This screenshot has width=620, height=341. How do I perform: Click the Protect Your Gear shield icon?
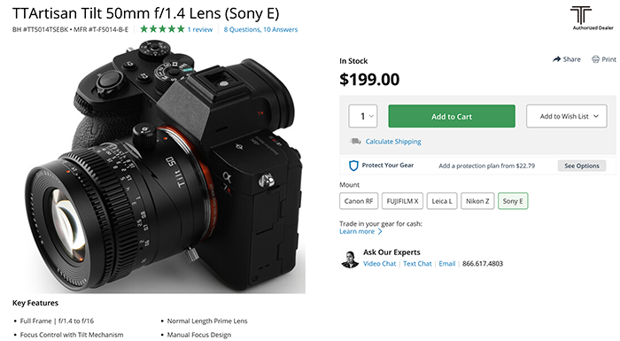(x=353, y=166)
